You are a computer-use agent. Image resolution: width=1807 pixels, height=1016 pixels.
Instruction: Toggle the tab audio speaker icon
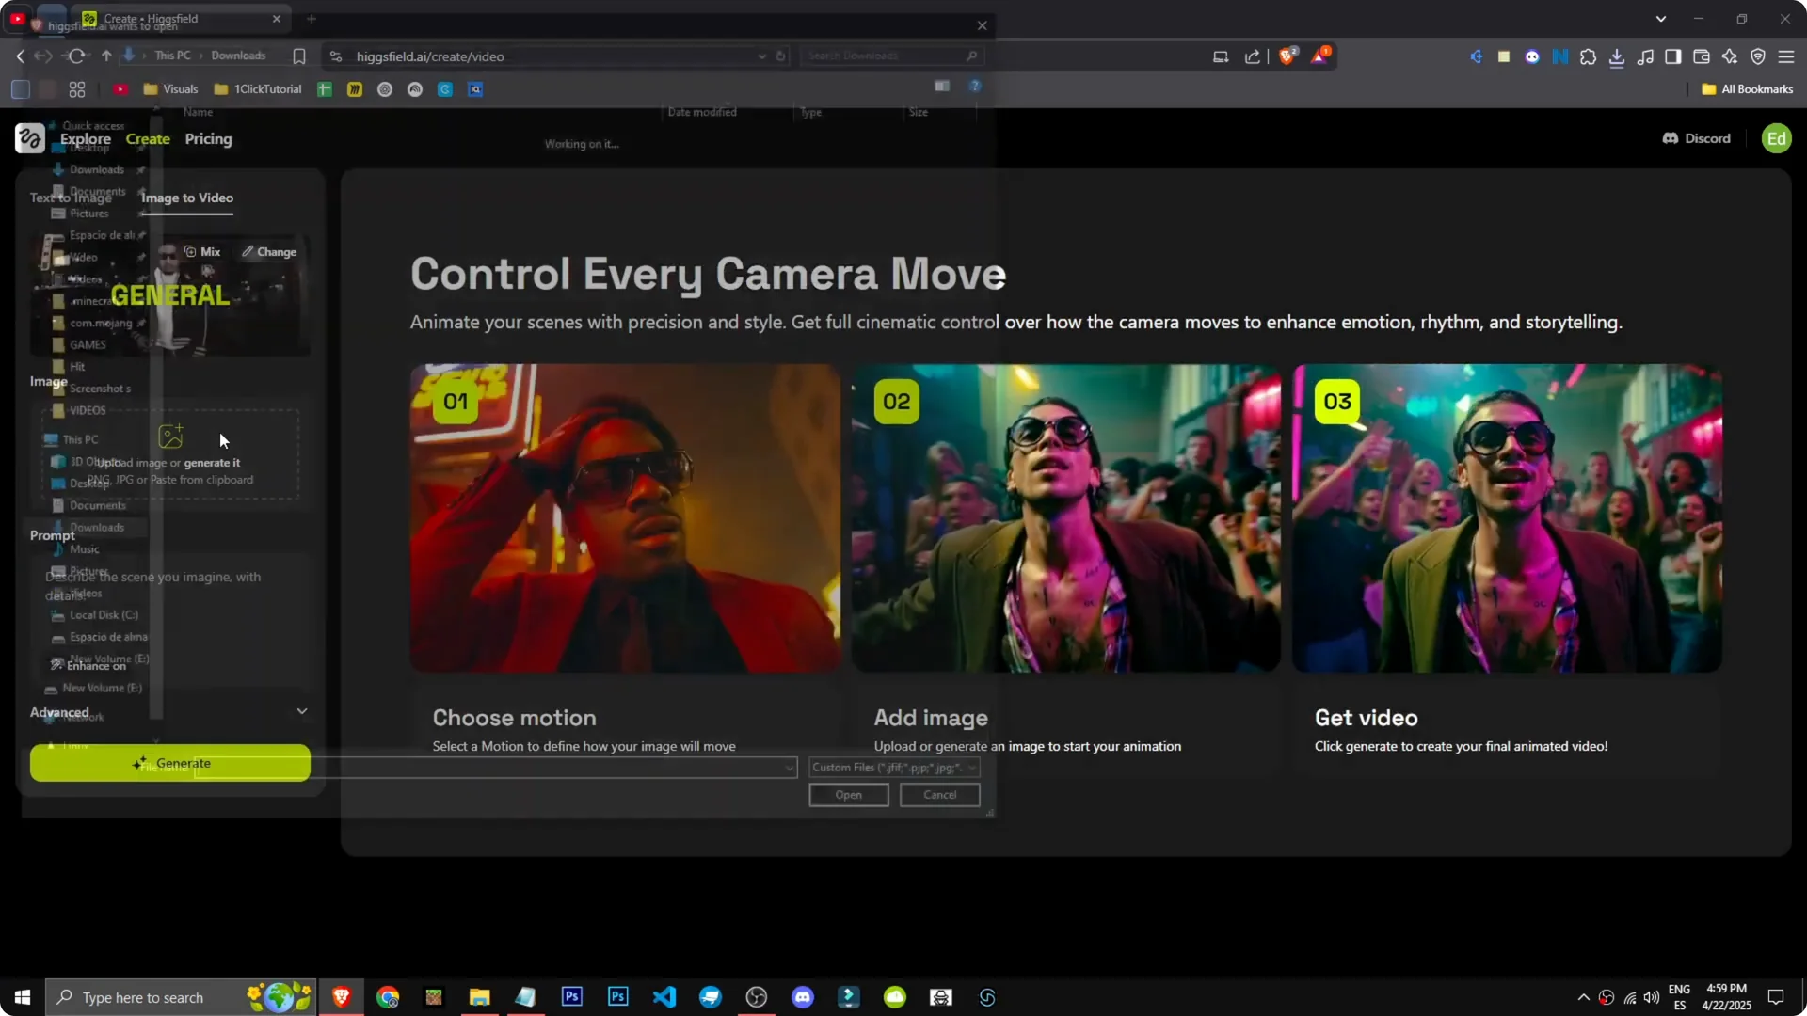1476,56
